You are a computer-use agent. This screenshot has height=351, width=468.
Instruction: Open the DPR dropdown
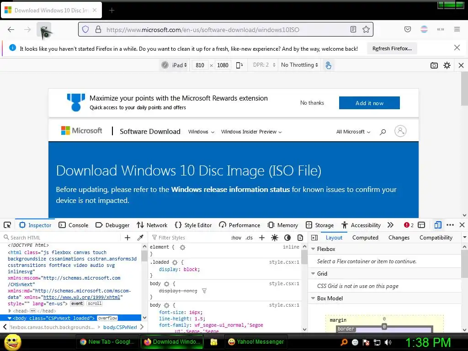264,65
